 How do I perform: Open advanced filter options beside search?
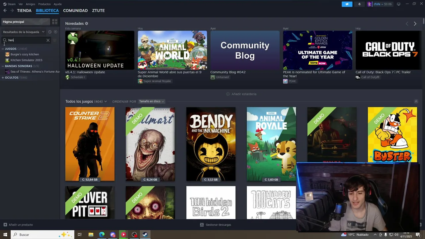tap(55, 40)
